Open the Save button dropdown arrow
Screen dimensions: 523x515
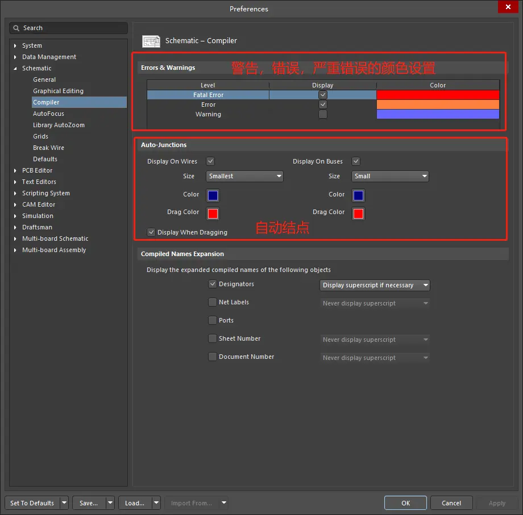point(110,503)
